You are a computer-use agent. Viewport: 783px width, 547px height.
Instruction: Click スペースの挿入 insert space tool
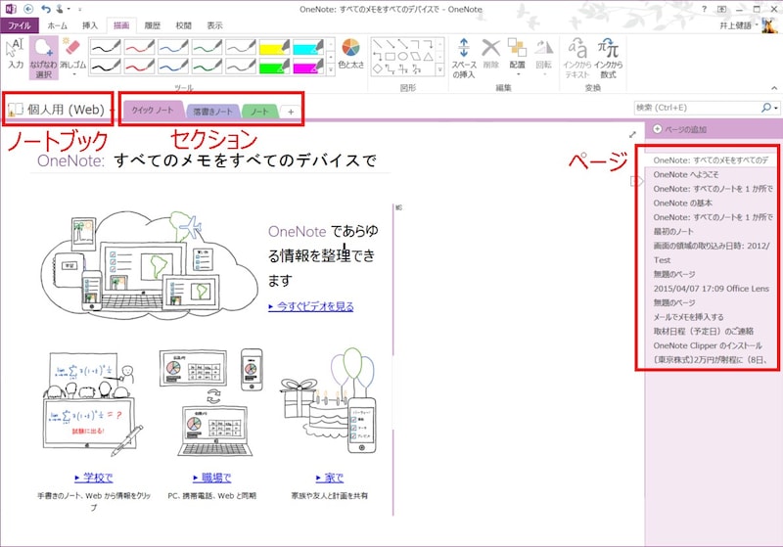[464, 59]
